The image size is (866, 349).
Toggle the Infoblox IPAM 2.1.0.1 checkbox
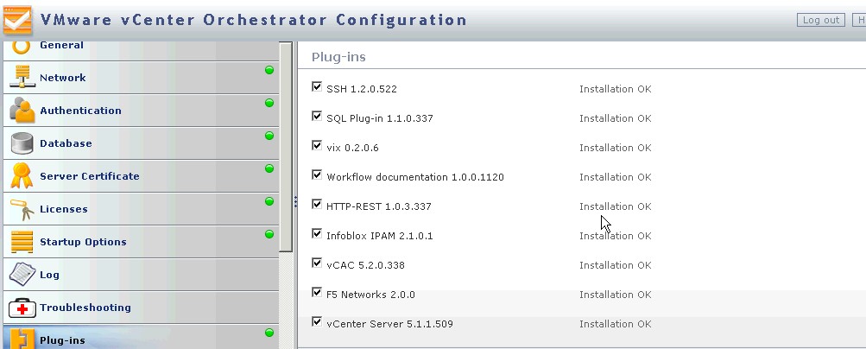click(317, 234)
